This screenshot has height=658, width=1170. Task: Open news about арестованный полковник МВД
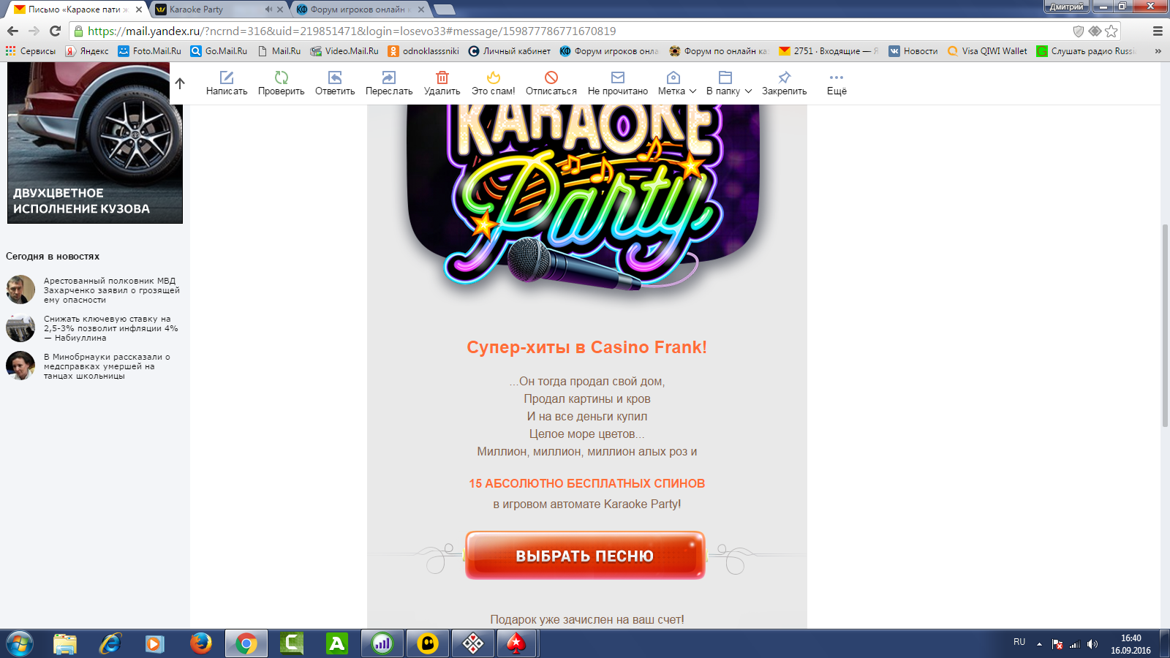click(x=111, y=290)
